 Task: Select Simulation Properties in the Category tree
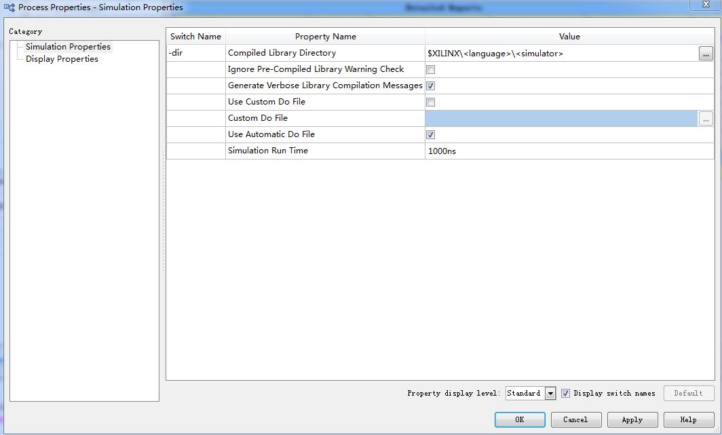pos(68,47)
